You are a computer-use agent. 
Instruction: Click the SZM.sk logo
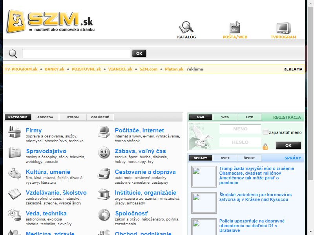coord(50,21)
